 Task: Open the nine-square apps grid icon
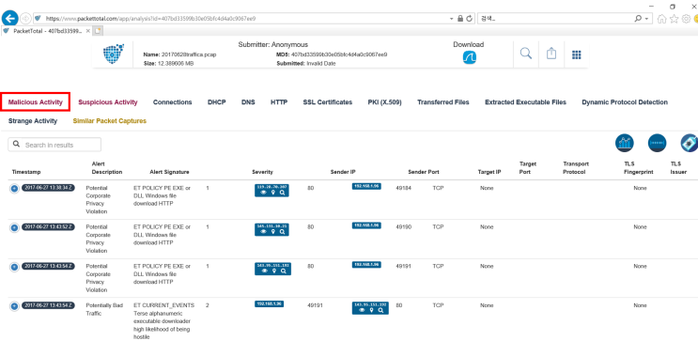577,54
